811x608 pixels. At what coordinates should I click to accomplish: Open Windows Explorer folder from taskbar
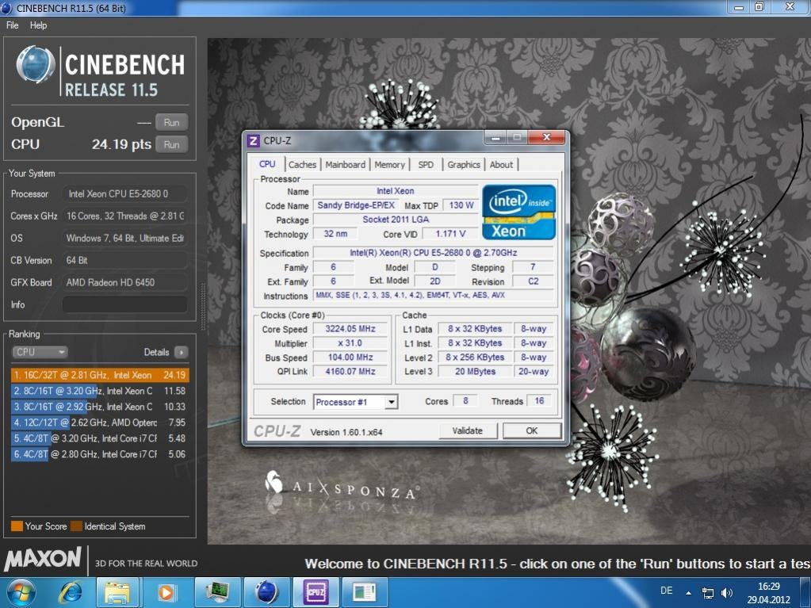tap(117, 592)
